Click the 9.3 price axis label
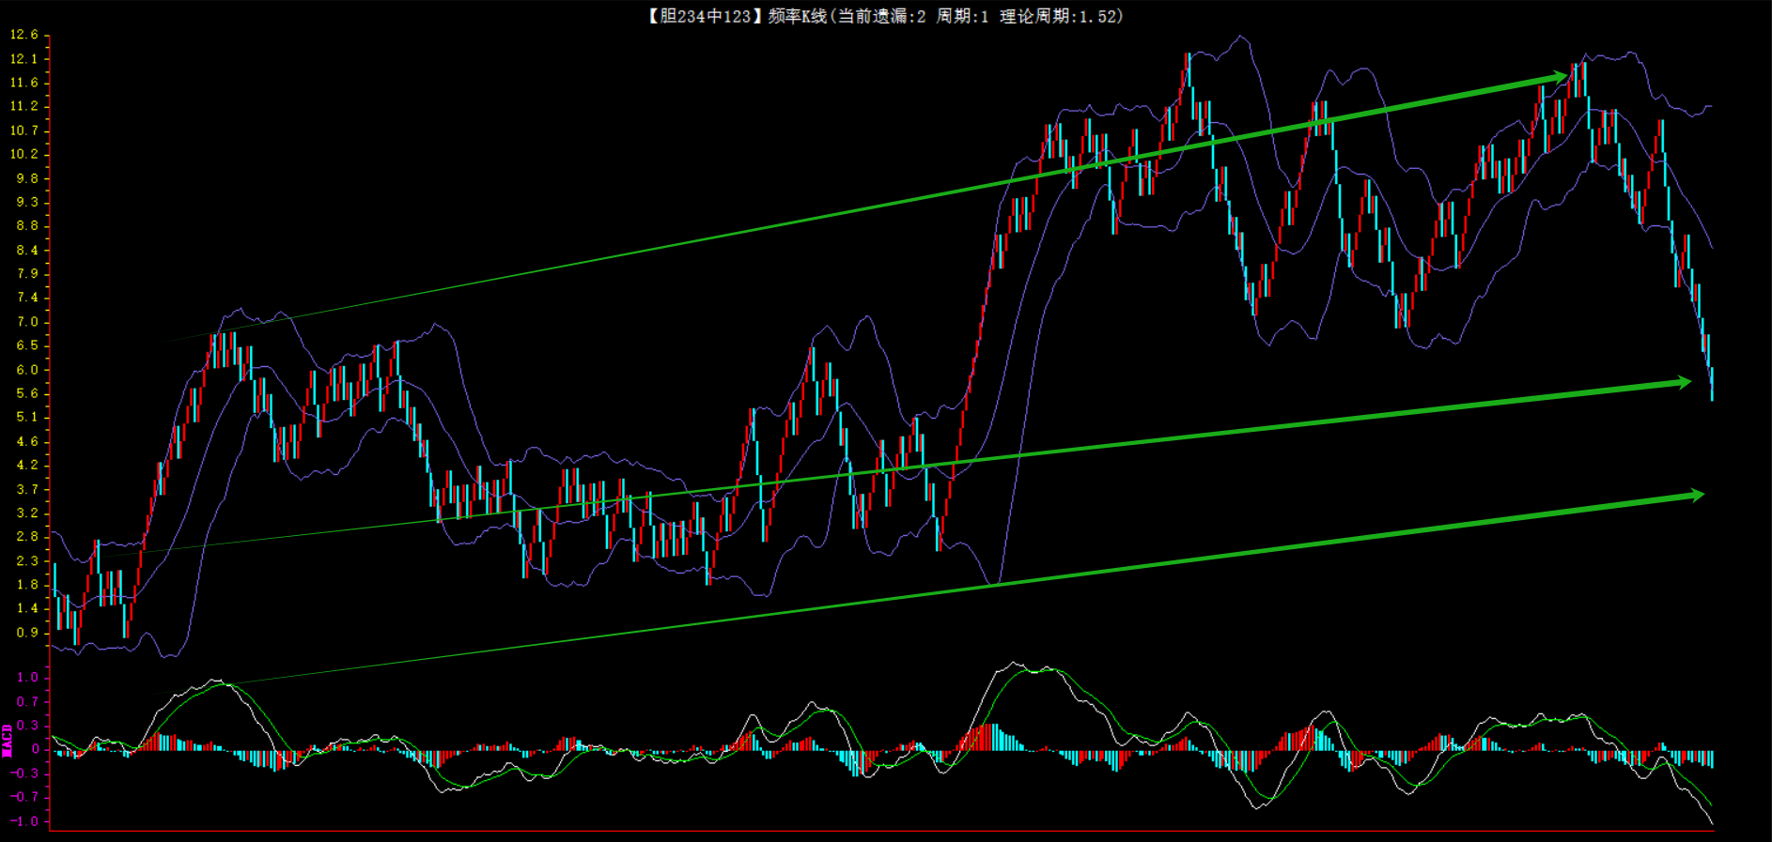The width and height of the screenshot is (1772, 842). 28,202
